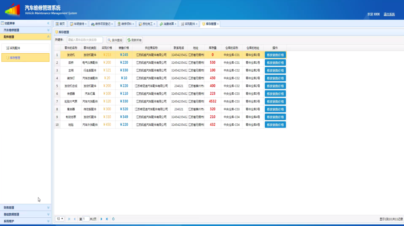The image size is (404, 226).
Task: Click the ¥349 sale price cell
Action: 124,117
